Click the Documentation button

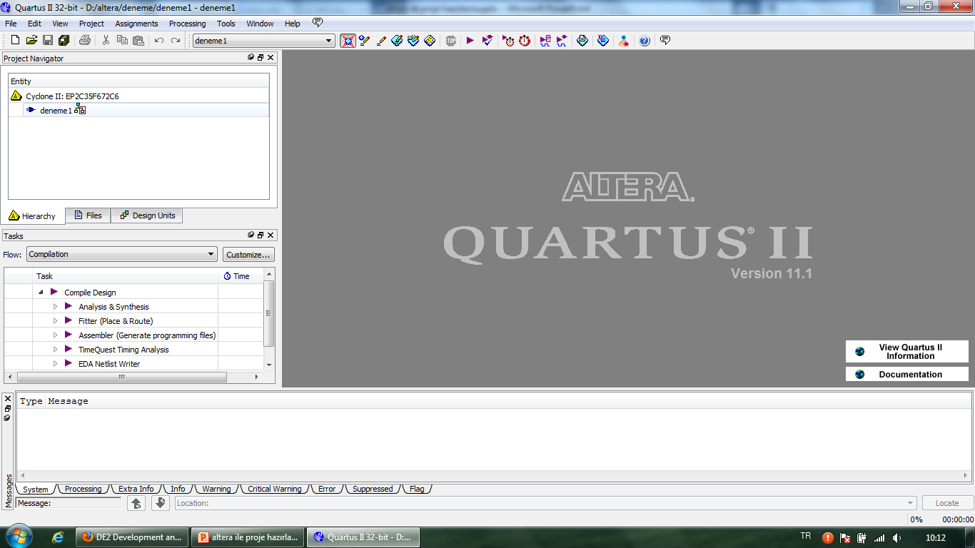pos(907,374)
